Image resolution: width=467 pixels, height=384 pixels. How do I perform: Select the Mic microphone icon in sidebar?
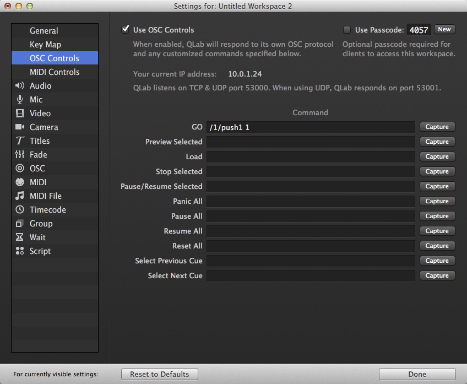pos(20,100)
